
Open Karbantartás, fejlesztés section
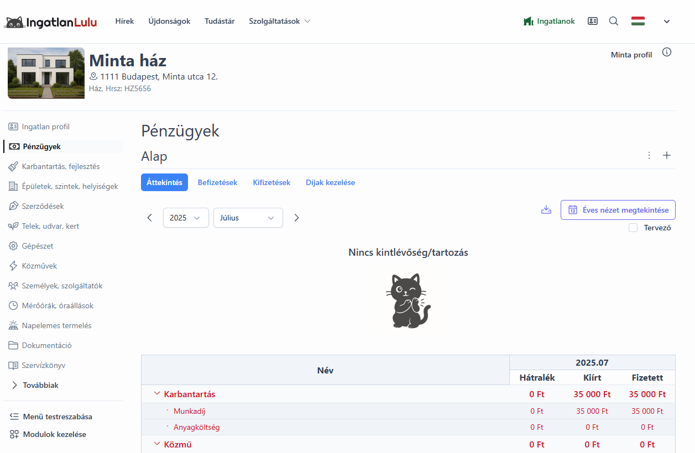(54, 166)
